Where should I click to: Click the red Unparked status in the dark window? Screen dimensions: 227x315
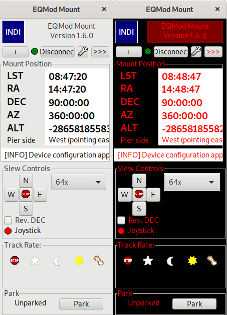click(x=144, y=303)
